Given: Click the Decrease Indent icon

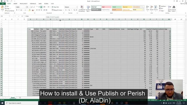Looking at the screenshot, I should click(x=44, y=10).
